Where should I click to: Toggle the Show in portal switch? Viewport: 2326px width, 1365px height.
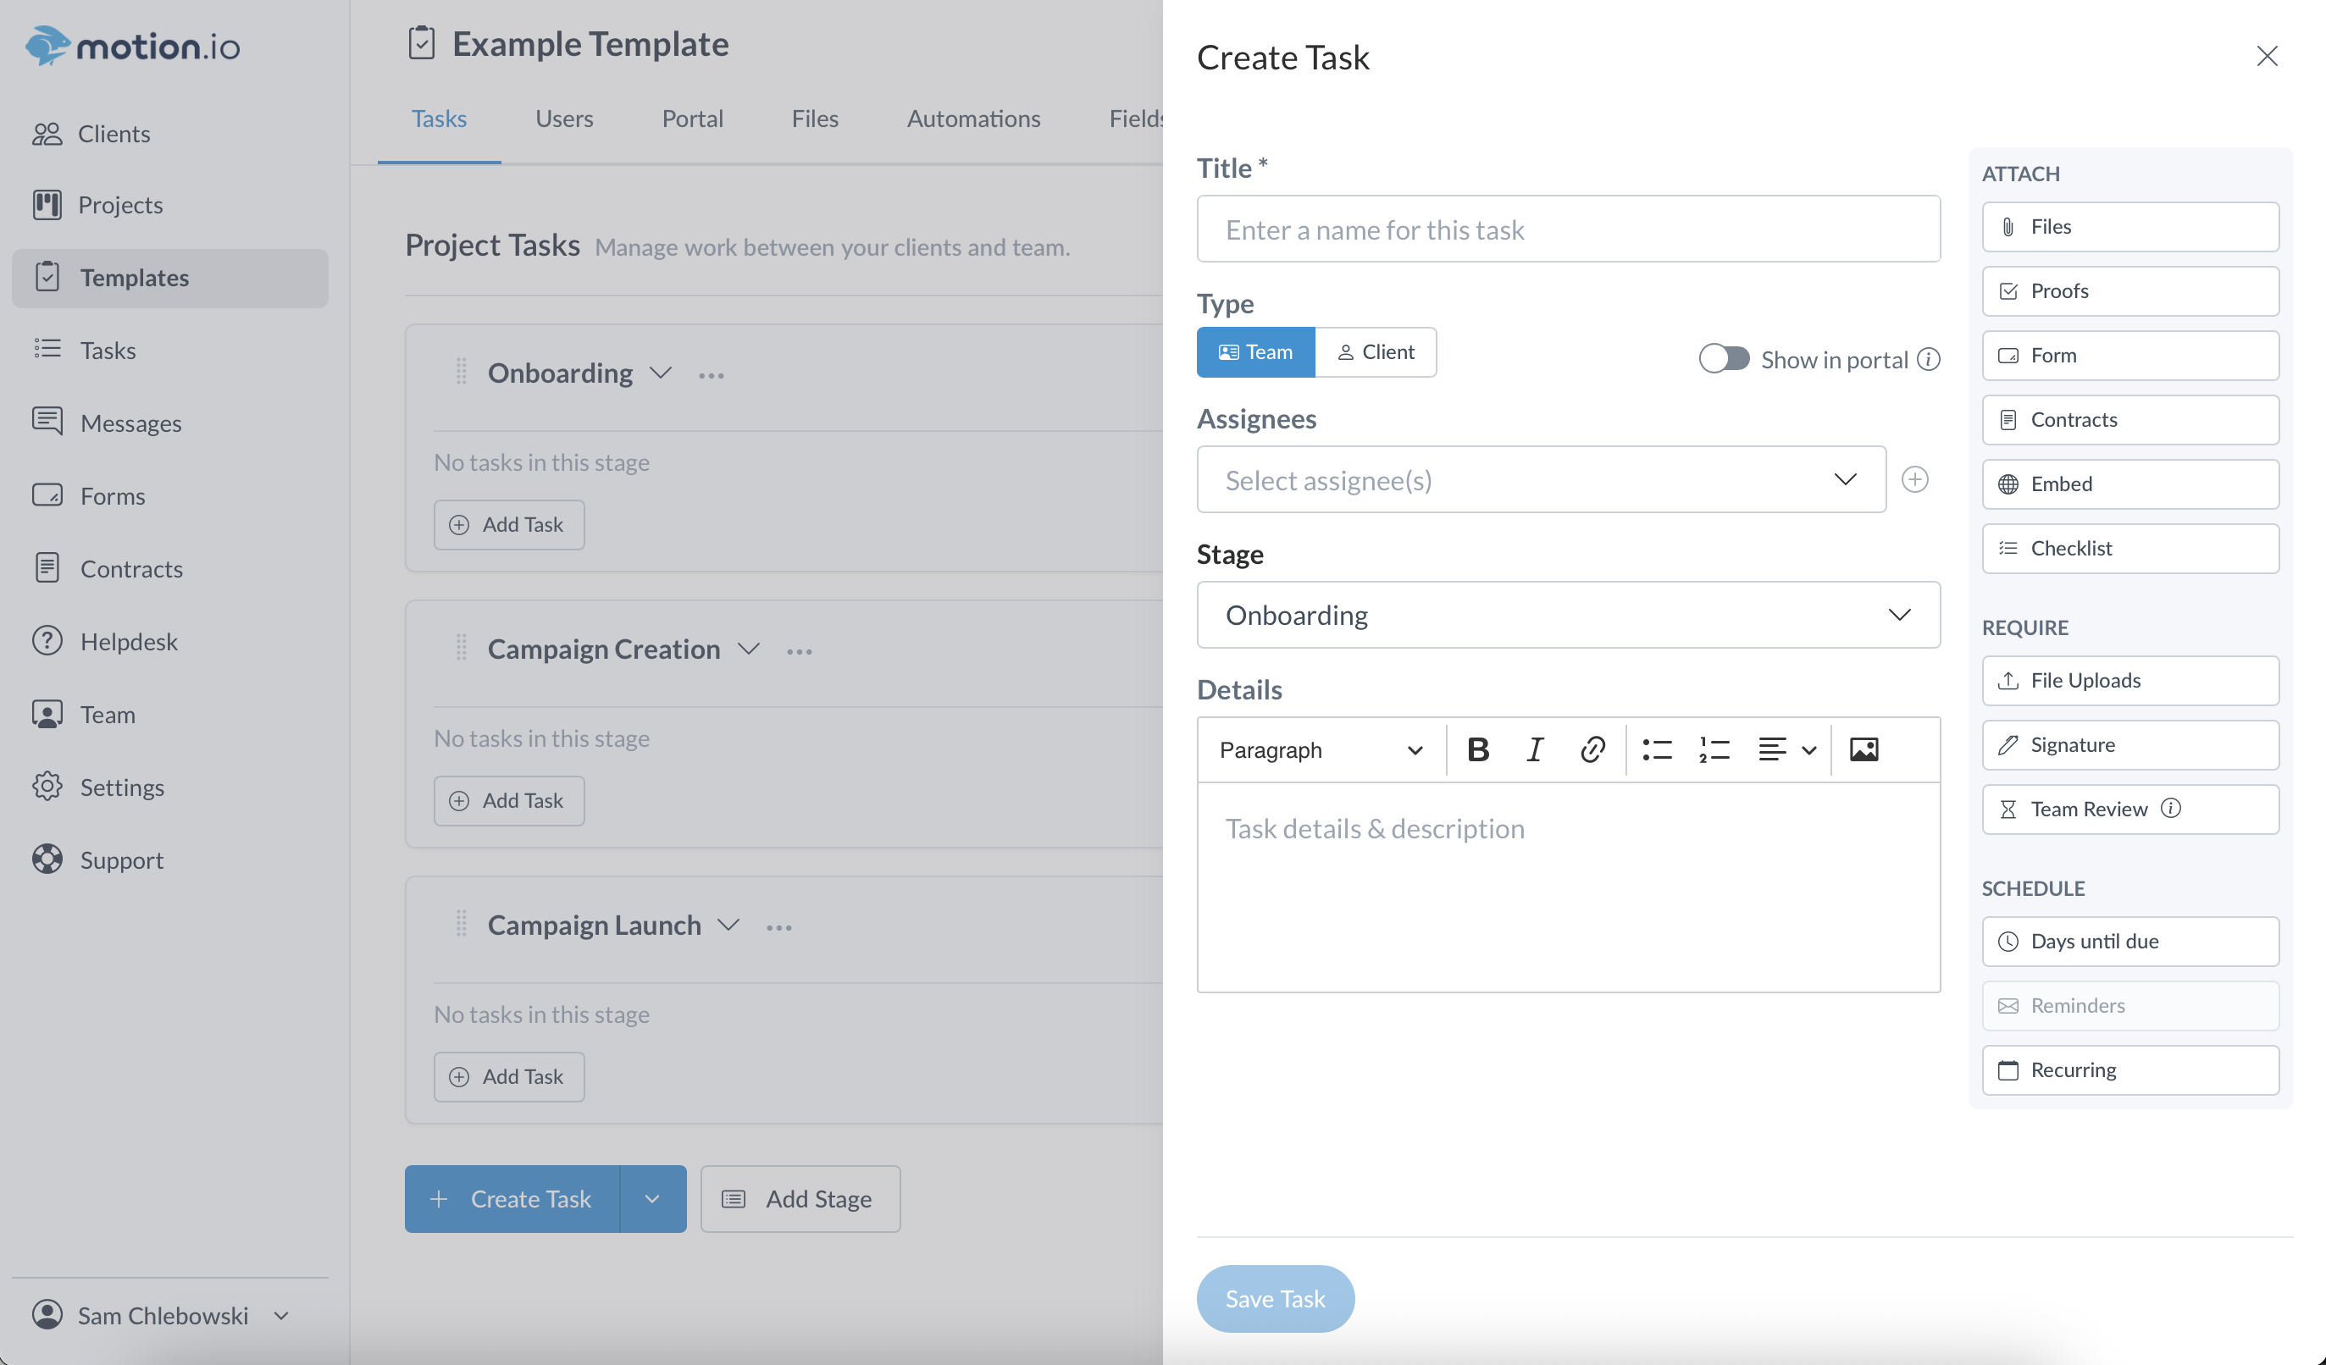pyautogui.click(x=1723, y=359)
